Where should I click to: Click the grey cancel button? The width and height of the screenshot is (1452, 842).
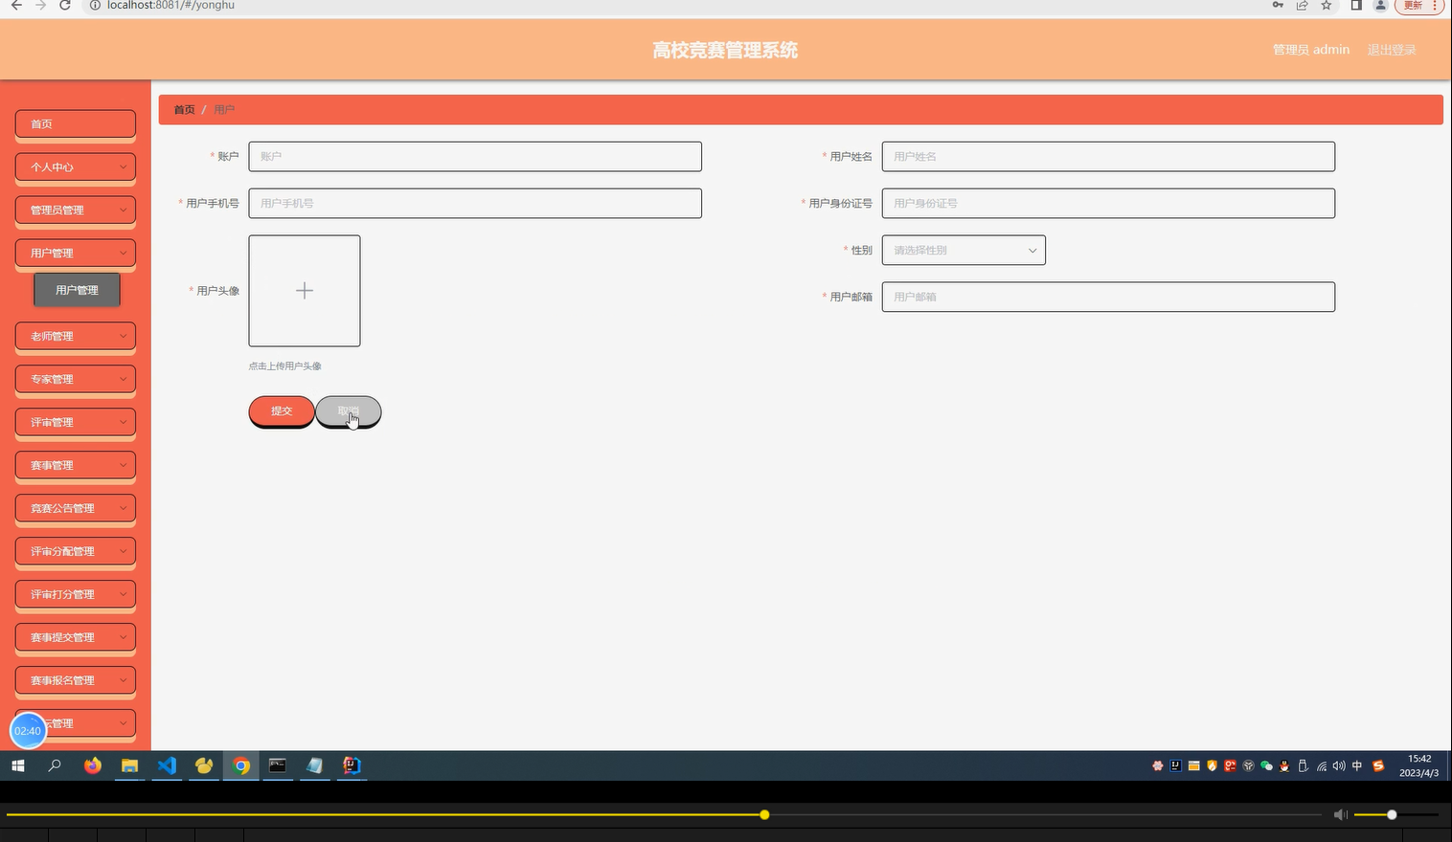click(349, 411)
